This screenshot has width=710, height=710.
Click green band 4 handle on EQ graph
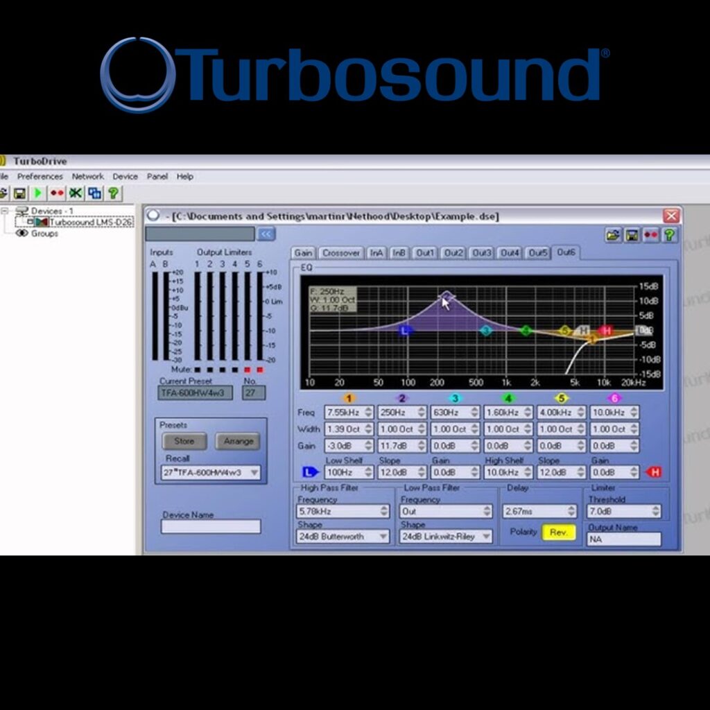tap(526, 331)
